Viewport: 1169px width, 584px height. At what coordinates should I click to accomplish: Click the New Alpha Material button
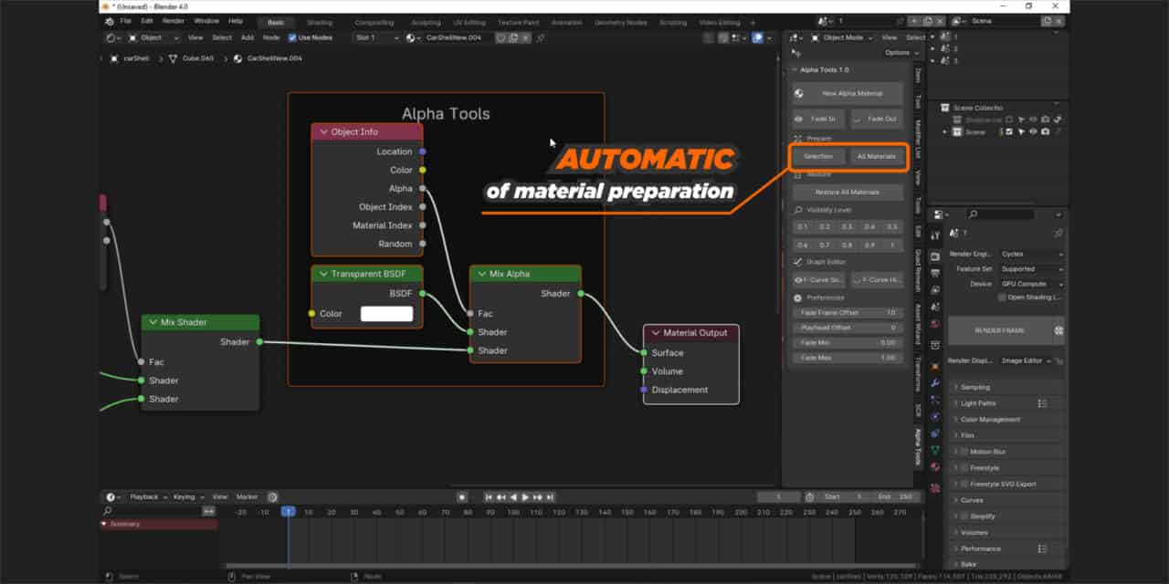tap(848, 93)
